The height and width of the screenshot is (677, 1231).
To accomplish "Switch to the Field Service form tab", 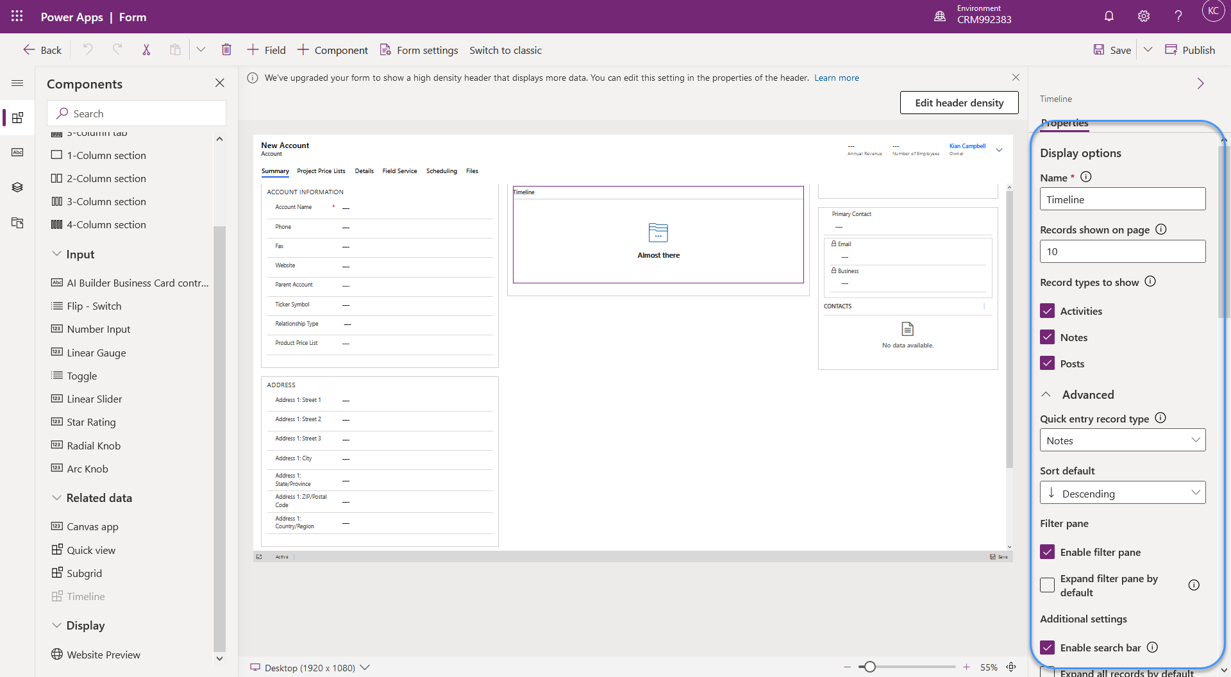I will pyautogui.click(x=399, y=171).
